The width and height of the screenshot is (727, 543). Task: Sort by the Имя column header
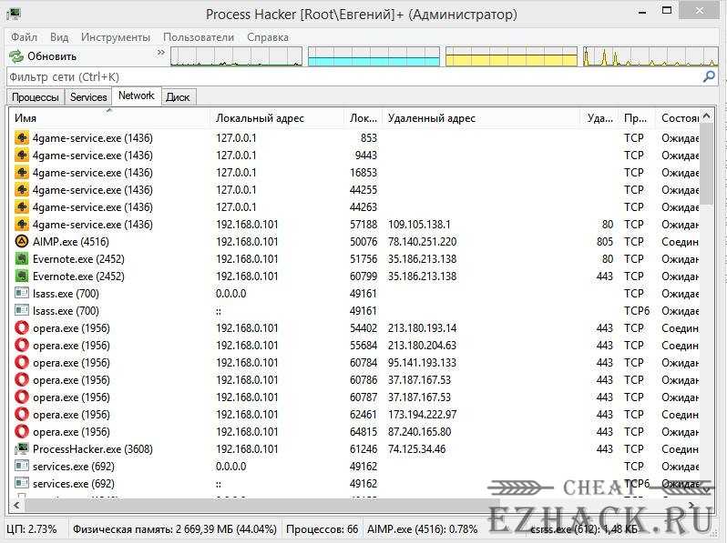click(x=109, y=118)
